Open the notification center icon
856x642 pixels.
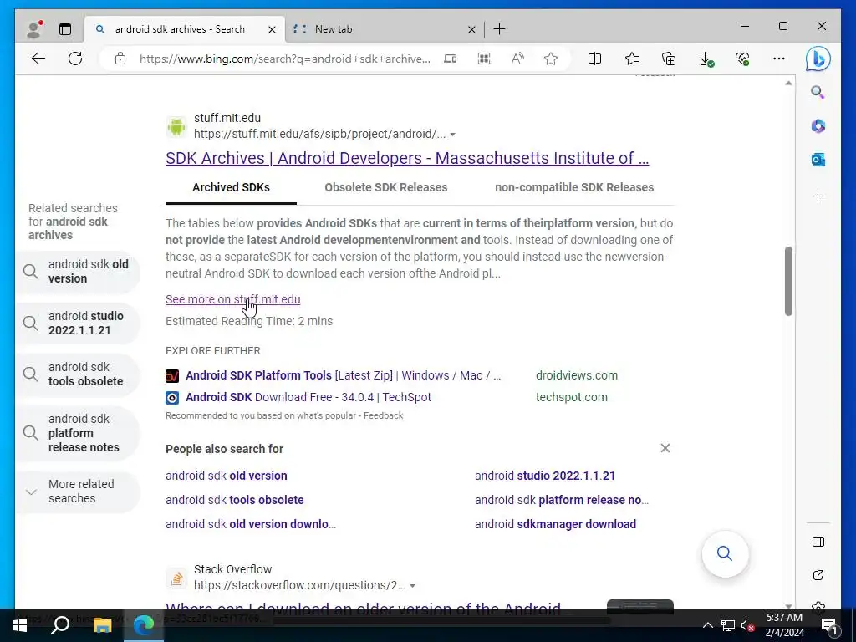tap(829, 625)
